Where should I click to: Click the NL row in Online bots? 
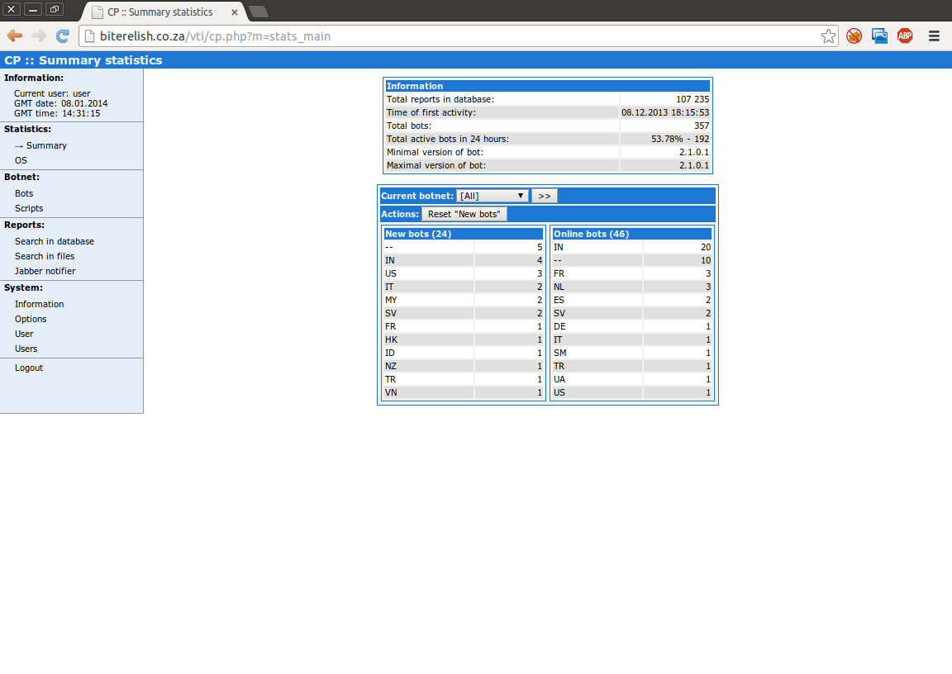pyautogui.click(x=631, y=287)
